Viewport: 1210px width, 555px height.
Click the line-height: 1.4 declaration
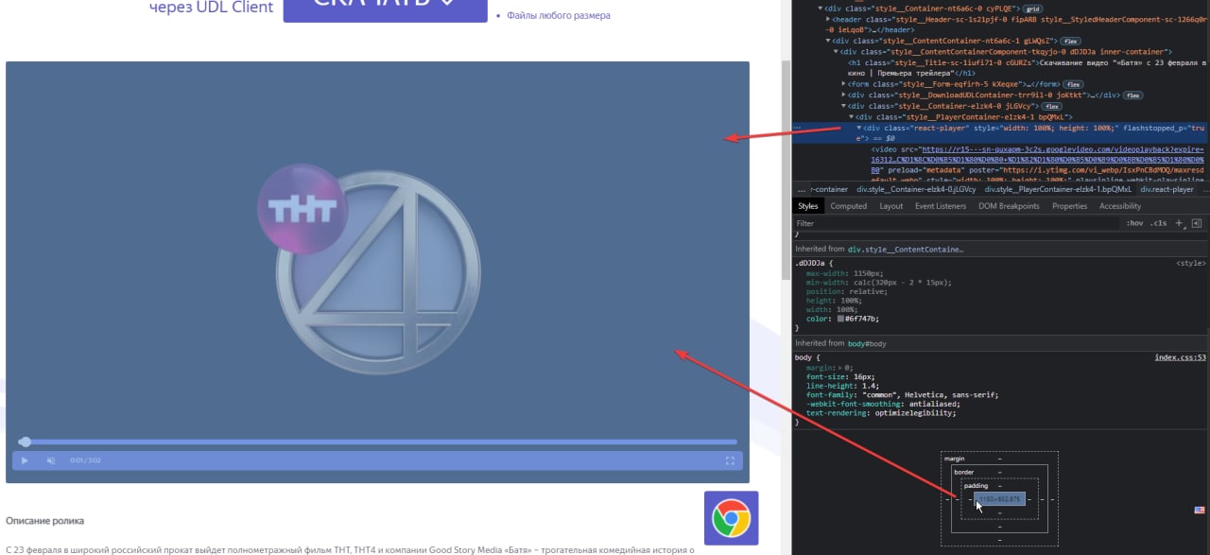[x=840, y=386]
